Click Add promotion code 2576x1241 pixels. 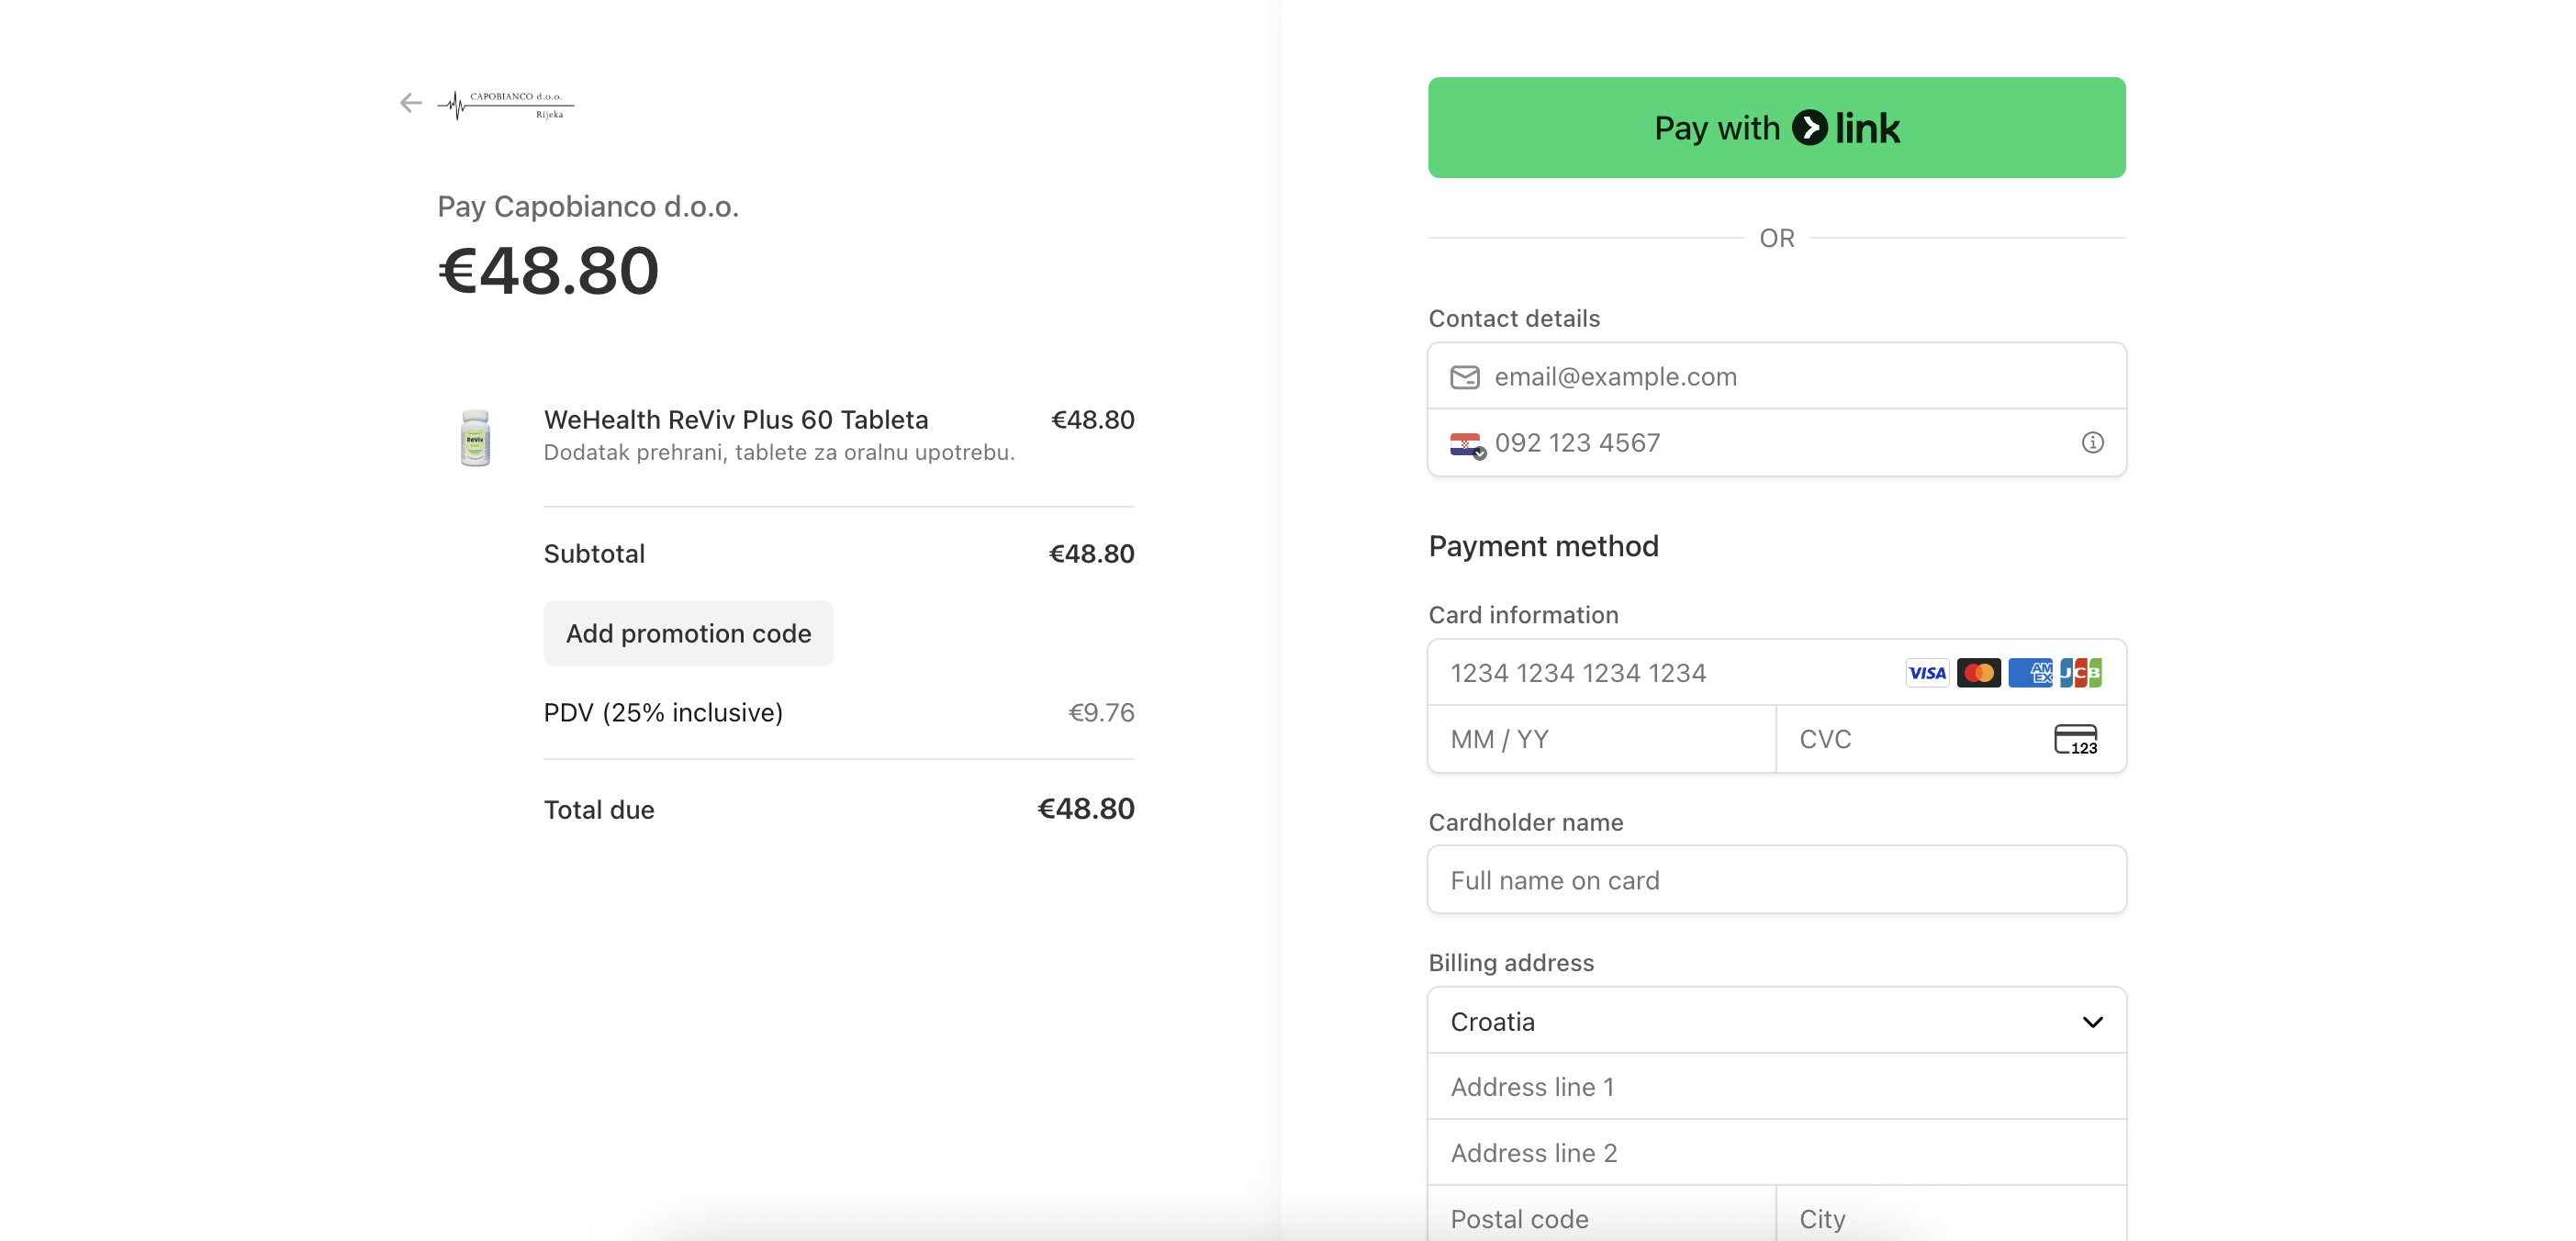click(x=688, y=633)
